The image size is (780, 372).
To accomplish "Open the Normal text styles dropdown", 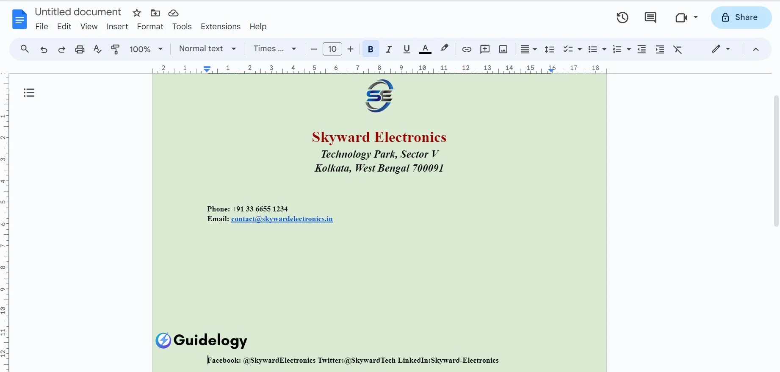I will point(207,49).
